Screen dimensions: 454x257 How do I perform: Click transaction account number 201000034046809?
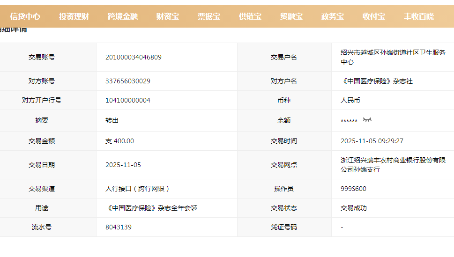click(134, 57)
